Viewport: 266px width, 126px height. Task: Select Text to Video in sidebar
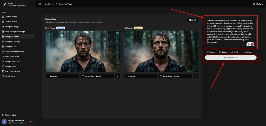click(x=11, y=21)
